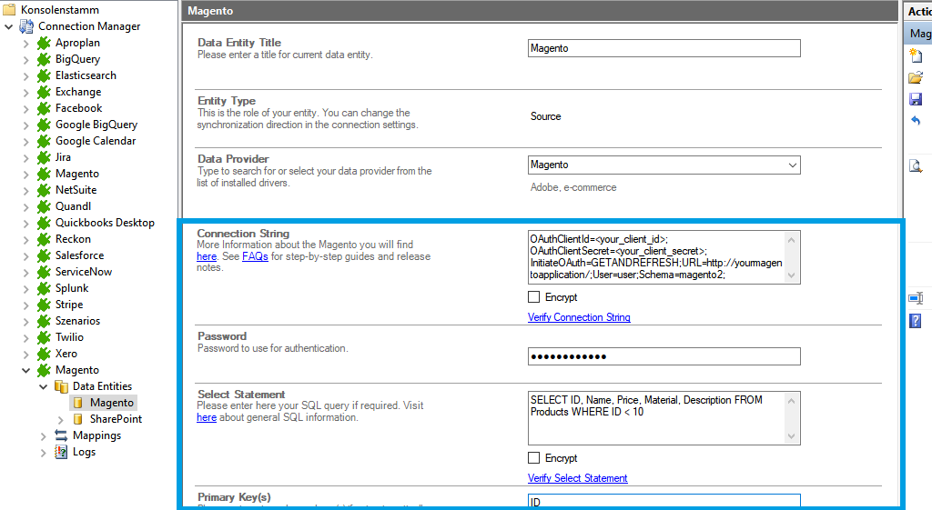This screenshot has width=932, height=510.
Task: Click the save floppy disk icon
Action: tap(916, 99)
